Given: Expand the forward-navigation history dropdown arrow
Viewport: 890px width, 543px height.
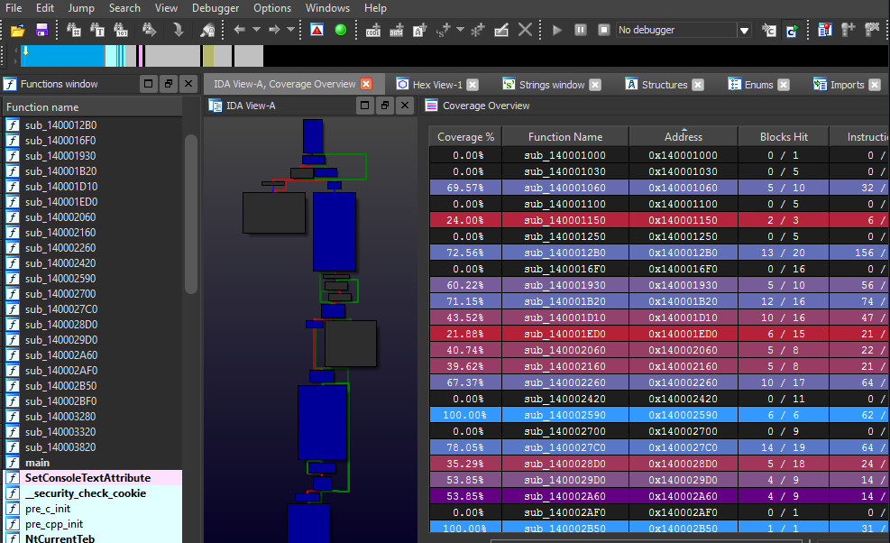Looking at the screenshot, I should pyautogui.click(x=290, y=30).
